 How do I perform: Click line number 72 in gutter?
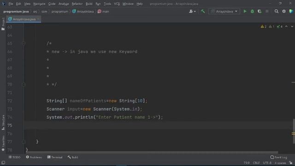point(10,101)
